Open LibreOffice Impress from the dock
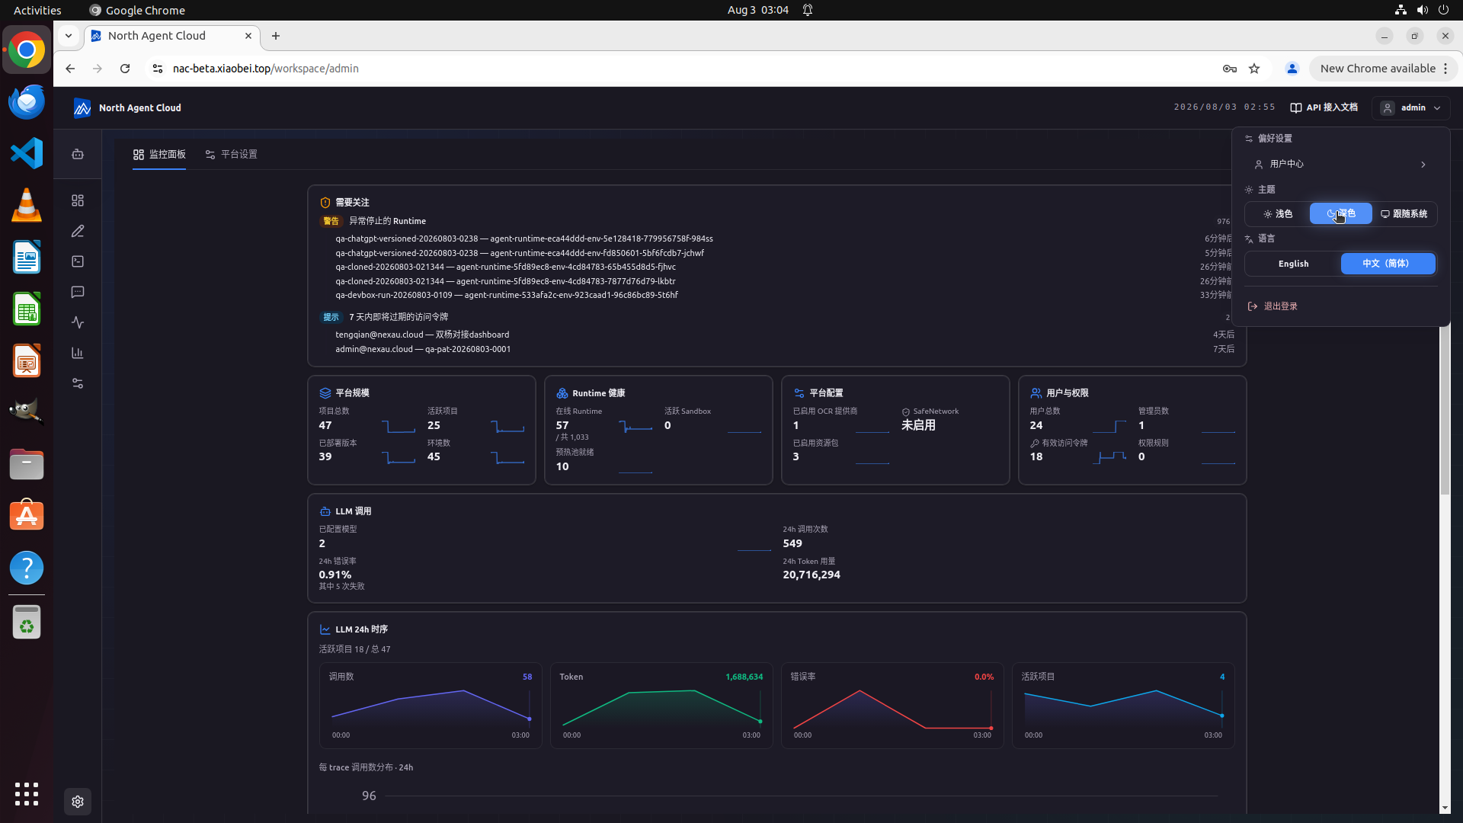Viewport: 1463px width, 823px height. pyautogui.click(x=27, y=360)
